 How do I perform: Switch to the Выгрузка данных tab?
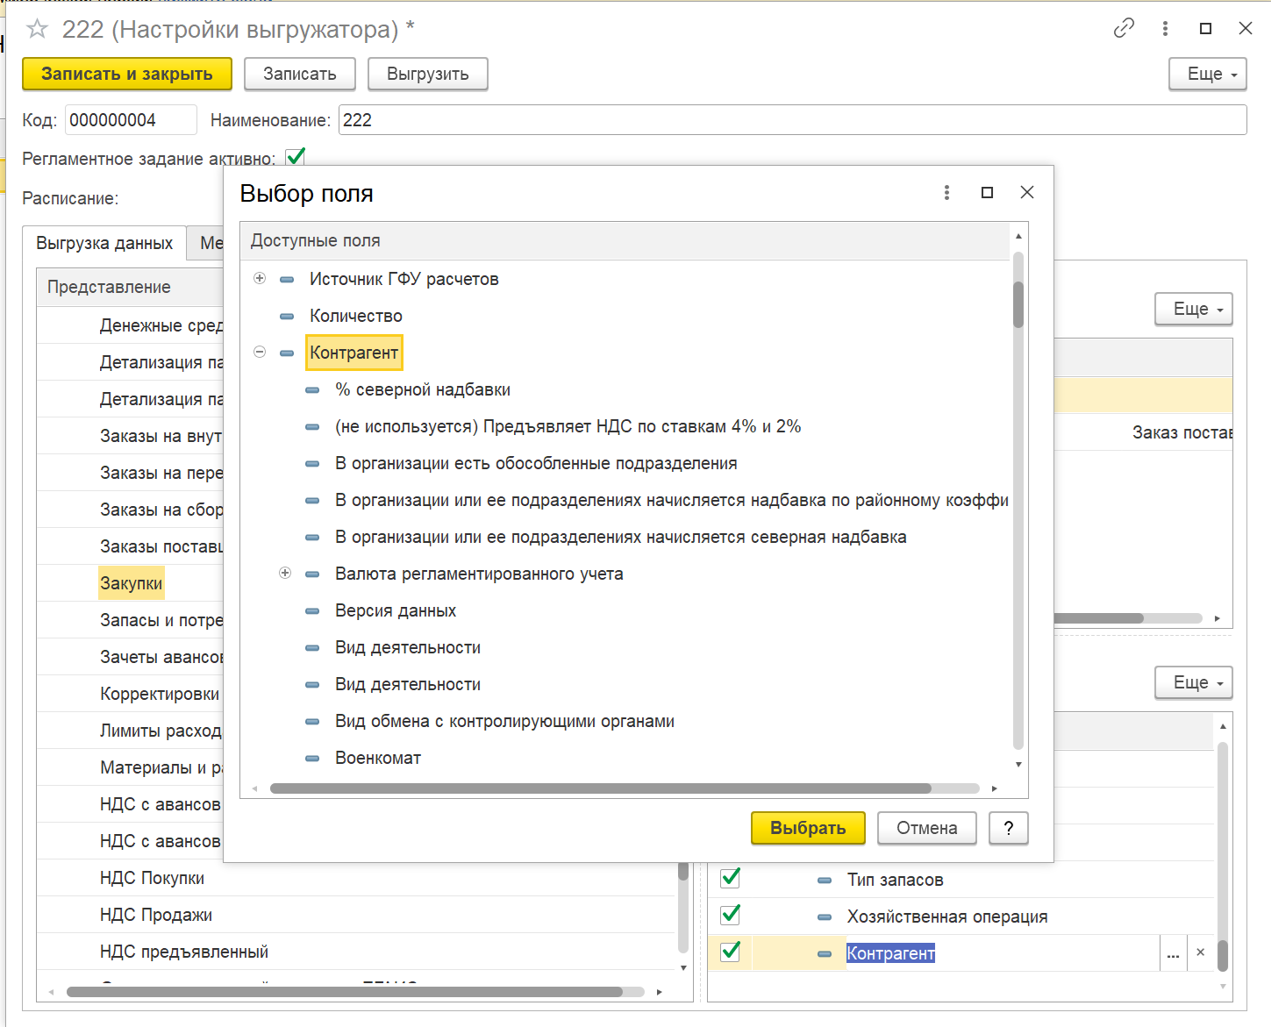coord(104,243)
